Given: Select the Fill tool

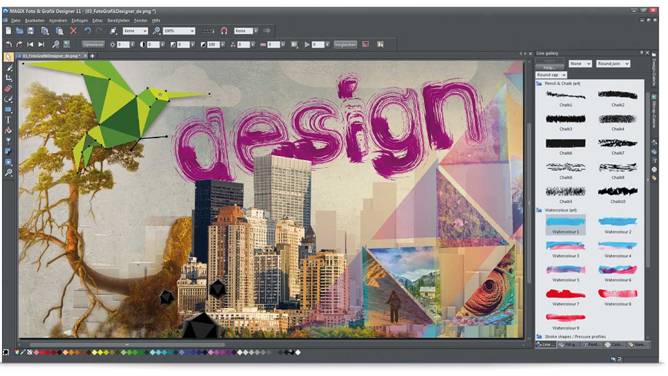Looking at the screenshot, I should (x=8, y=130).
